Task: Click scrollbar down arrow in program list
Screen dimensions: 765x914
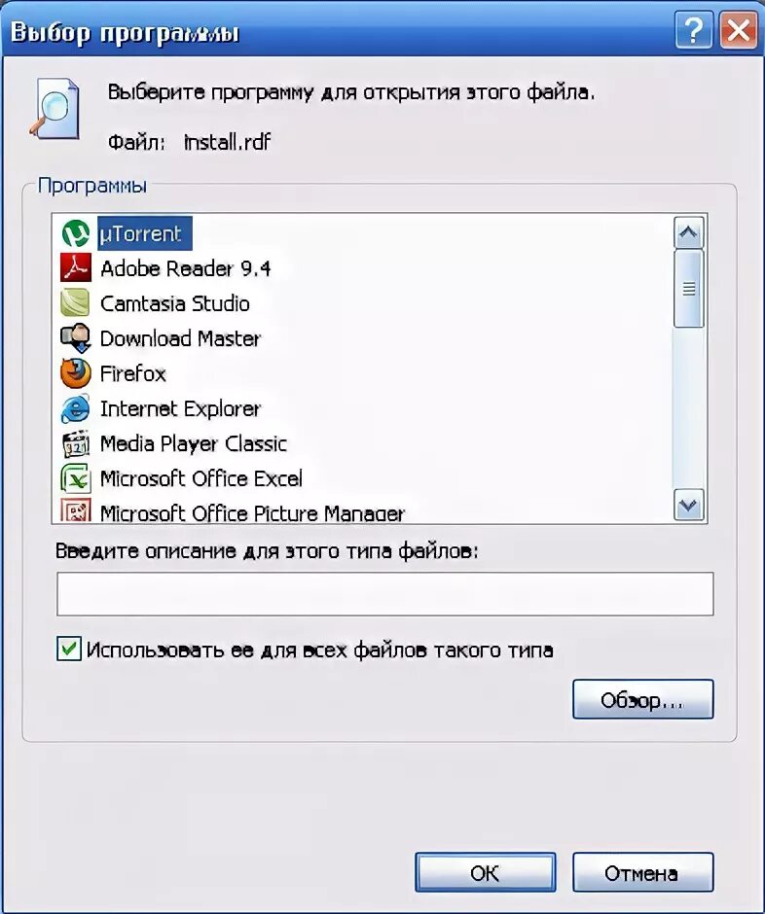Action: 688,505
